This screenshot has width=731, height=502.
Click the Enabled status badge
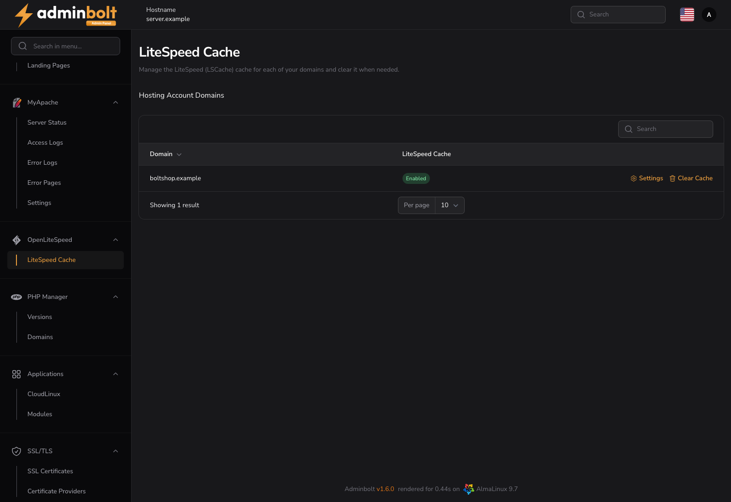pyautogui.click(x=416, y=178)
